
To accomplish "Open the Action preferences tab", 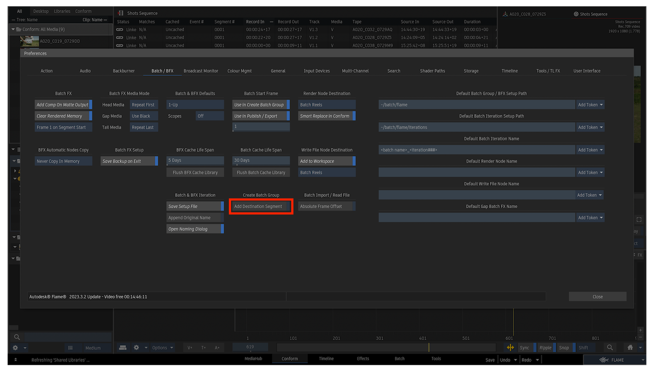I will click(47, 71).
